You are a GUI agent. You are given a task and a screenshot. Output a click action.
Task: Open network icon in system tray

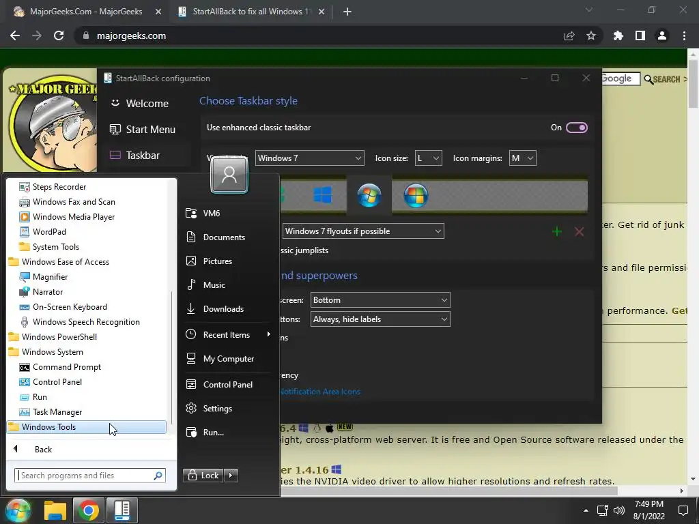pyautogui.click(x=603, y=510)
